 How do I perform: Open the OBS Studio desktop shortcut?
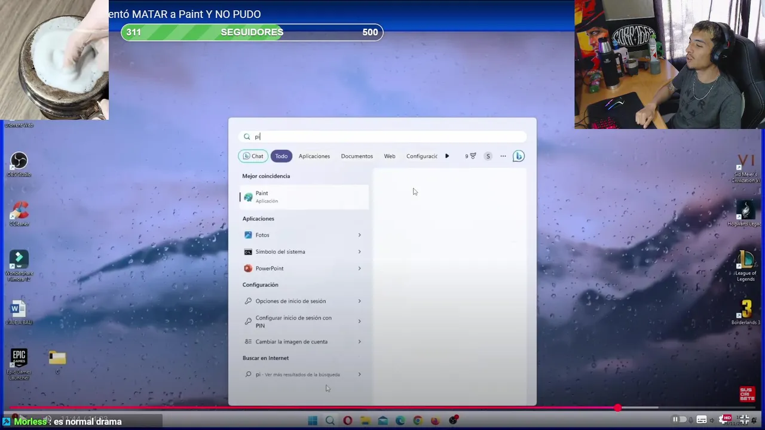pyautogui.click(x=19, y=164)
